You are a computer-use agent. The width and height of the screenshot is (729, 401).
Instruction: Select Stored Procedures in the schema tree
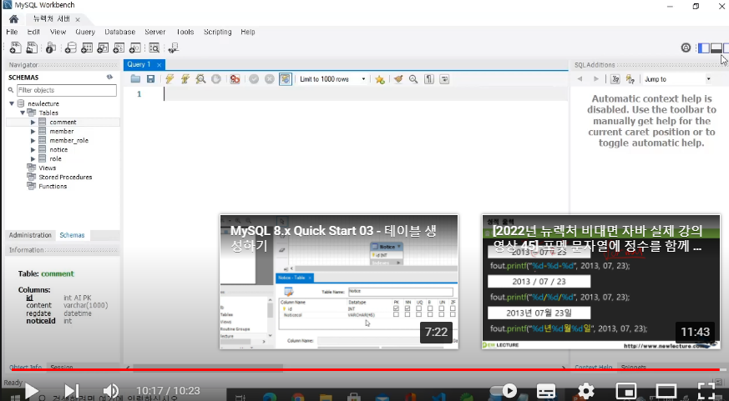pyautogui.click(x=65, y=178)
